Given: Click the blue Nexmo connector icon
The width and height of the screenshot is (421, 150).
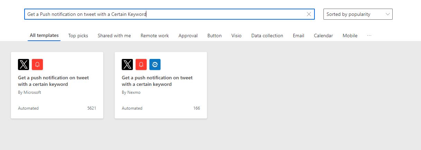Looking at the screenshot, I should tap(155, 64).
